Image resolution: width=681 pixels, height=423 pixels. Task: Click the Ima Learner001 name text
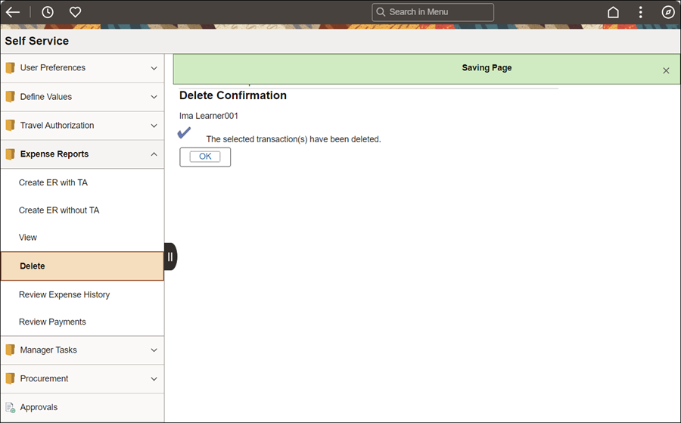(x=209, y=116)
